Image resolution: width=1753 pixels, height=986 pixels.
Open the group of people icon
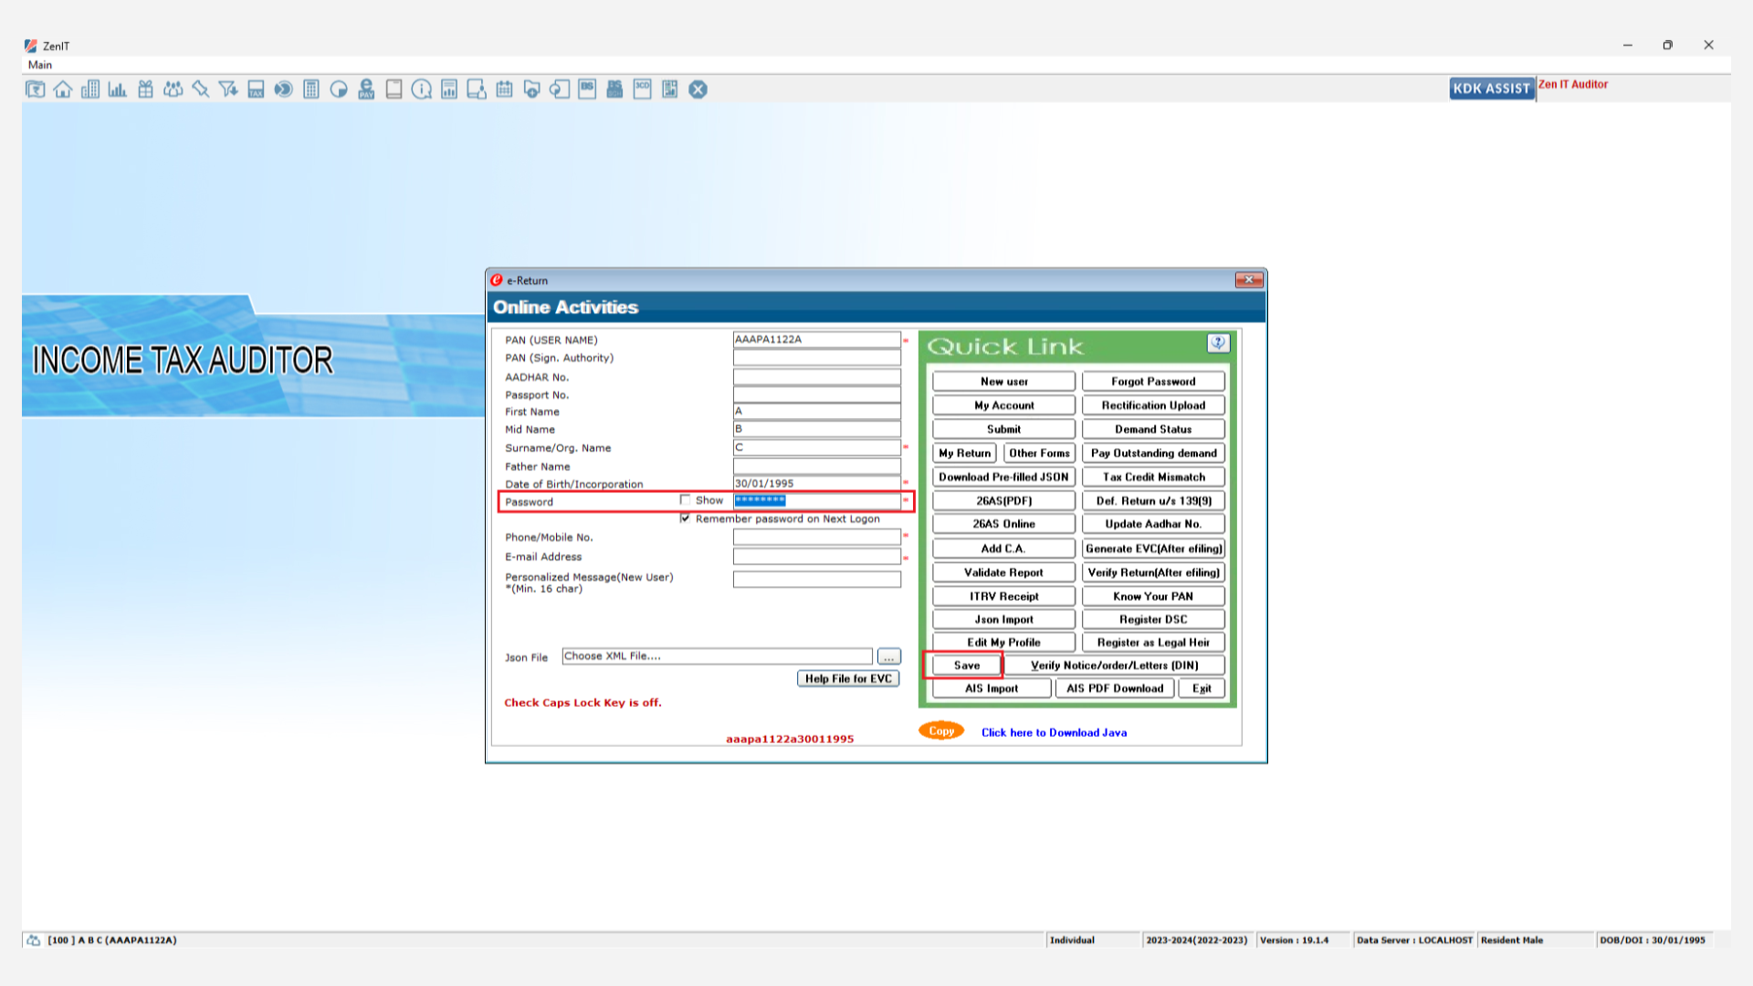(173, 89)
